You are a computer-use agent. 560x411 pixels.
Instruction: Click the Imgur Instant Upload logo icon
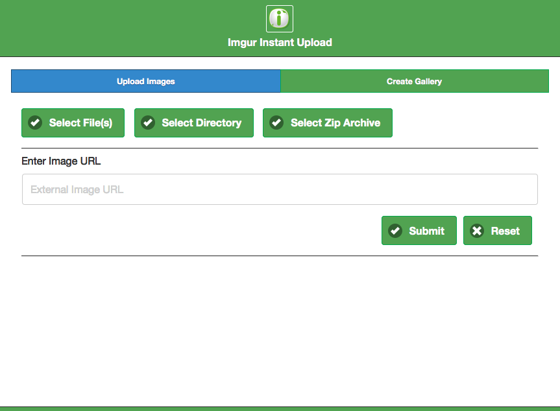(280, 19)
